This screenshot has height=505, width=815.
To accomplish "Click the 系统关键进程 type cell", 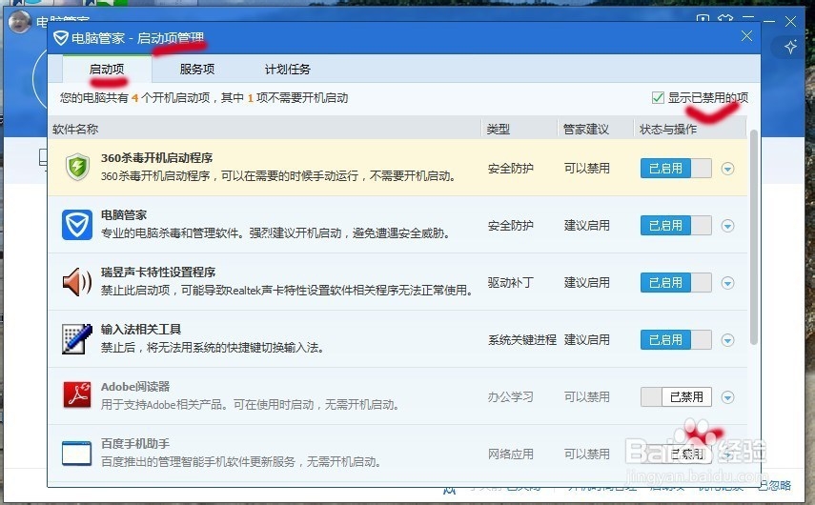I will (521, 340).
